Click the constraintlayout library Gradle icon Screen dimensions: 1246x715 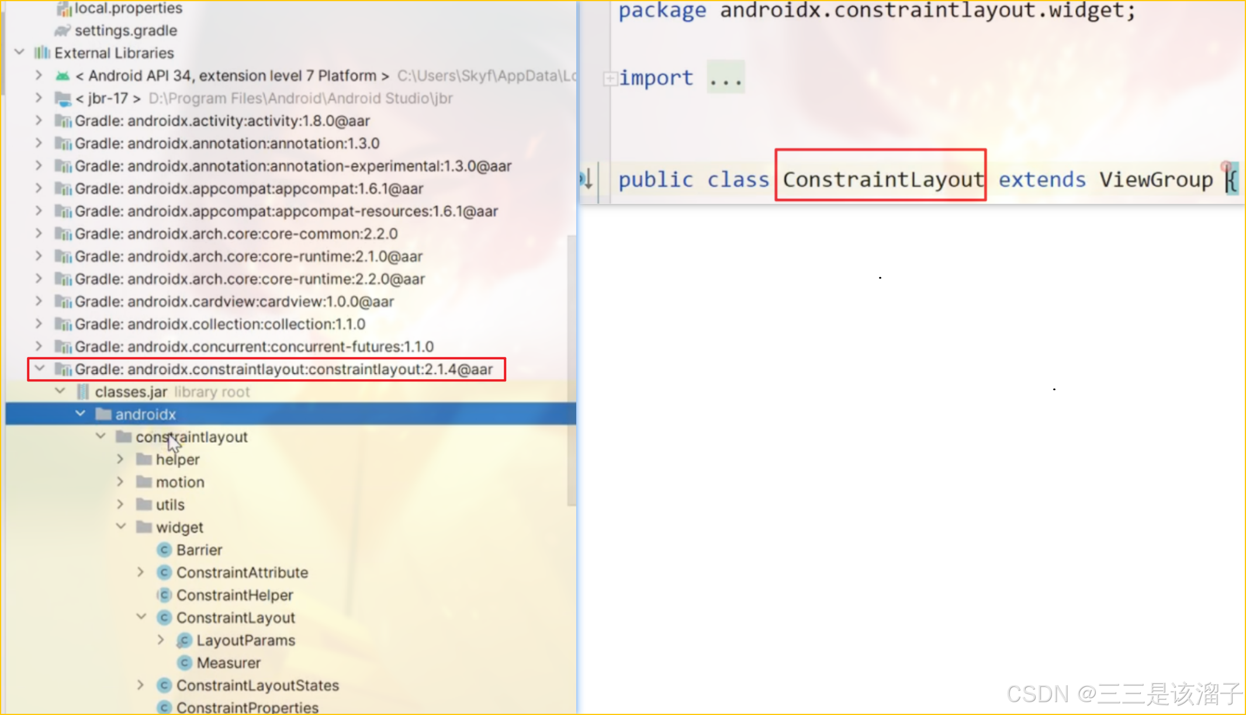click(63, 369)
